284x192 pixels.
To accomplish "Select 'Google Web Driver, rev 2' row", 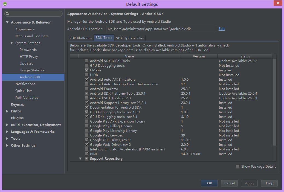I will point(171,144).
